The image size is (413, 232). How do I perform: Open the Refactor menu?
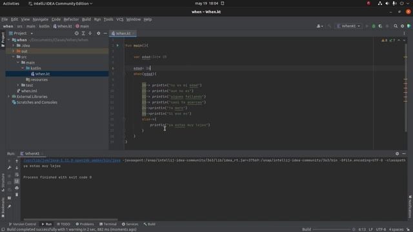tap(71, 19)
